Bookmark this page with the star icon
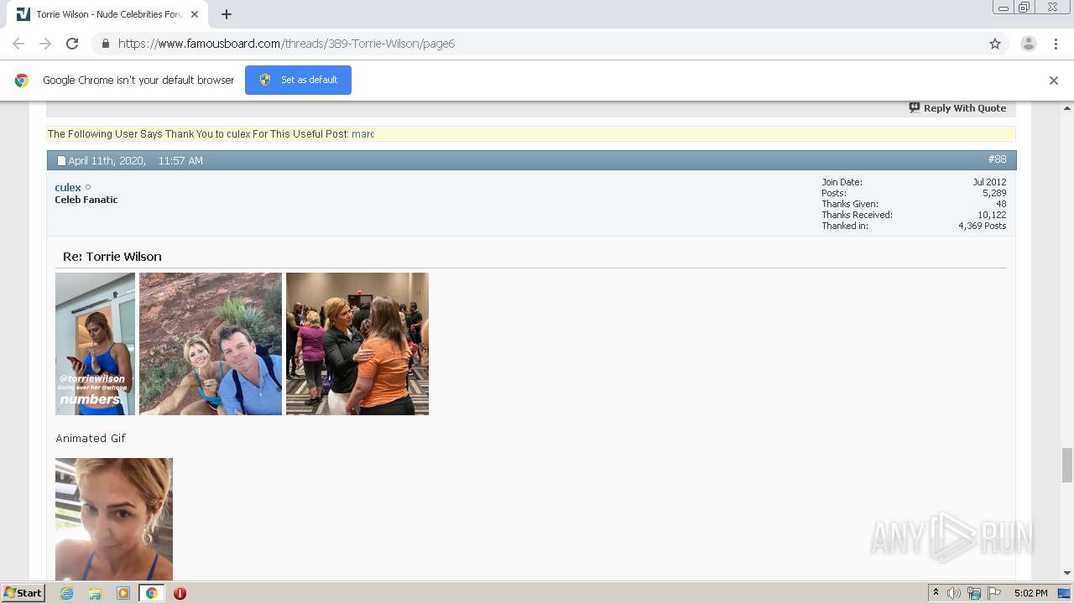The image size is (1074, 604). point(995,44)
